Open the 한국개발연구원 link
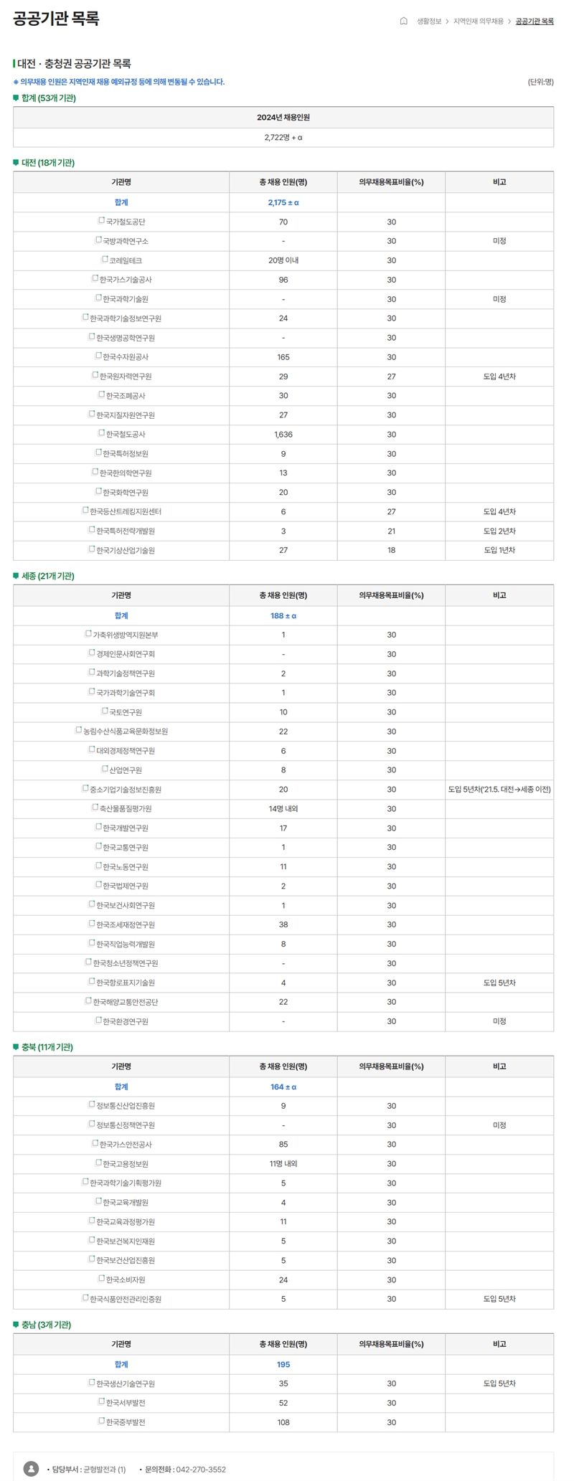This screenshot has width=574, height=1481. pyautogui.click(x=126, y=828)
